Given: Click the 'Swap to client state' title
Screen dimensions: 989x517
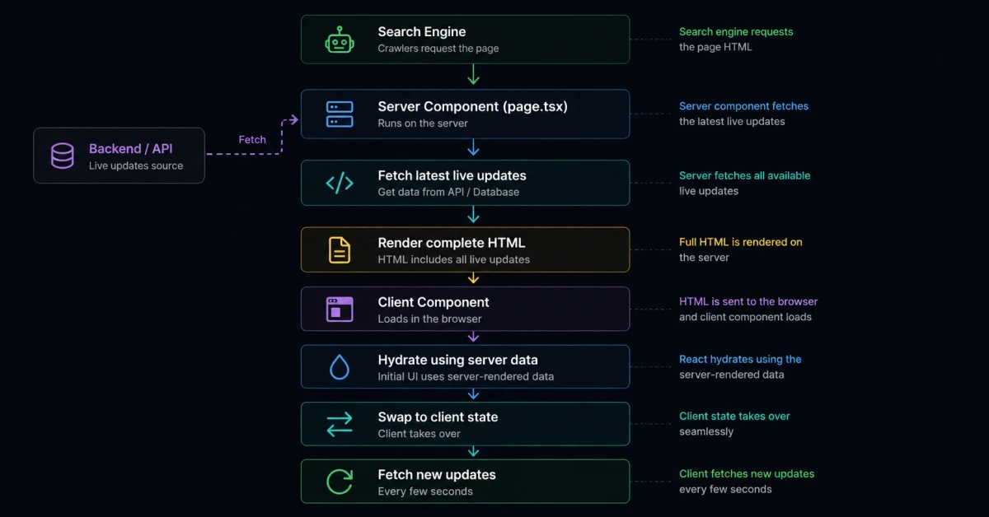Looking at the screenshot, I should tap(438, 417).
